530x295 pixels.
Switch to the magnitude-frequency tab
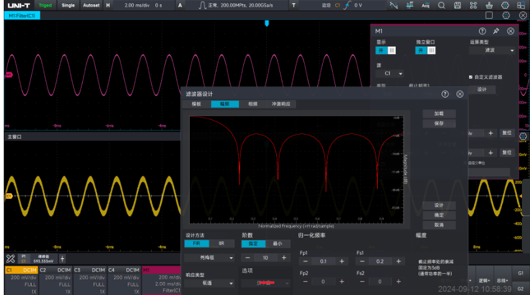[x=225, y=104]
